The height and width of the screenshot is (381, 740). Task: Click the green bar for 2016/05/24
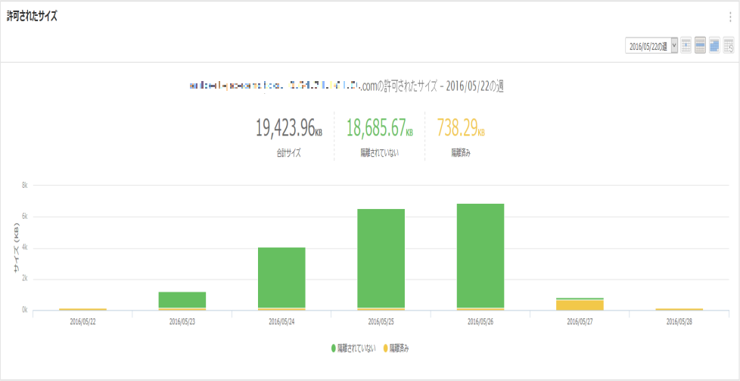click(281, 277)
